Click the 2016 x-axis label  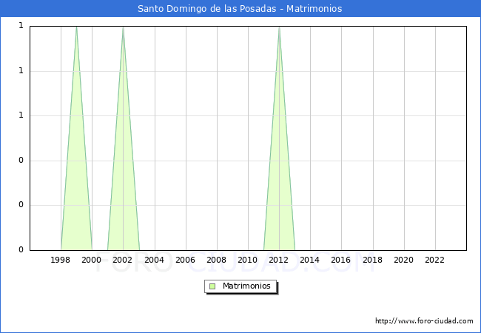point(341,260)
